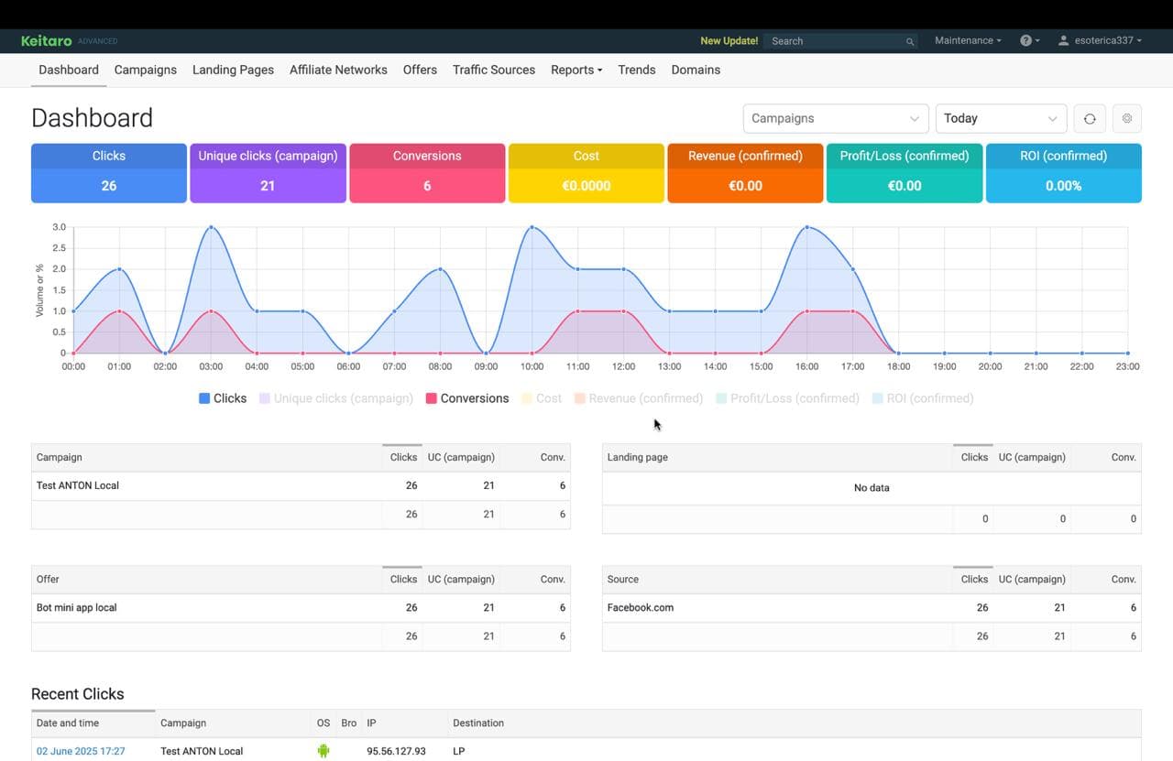Click the search magnifier icon
This screenshot has width=1173, height=761.
tap(910, 41)
